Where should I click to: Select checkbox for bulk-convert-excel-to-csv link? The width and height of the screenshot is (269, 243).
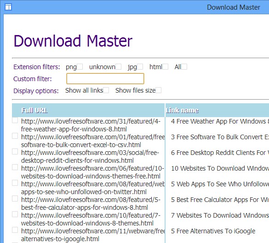(x=15, y=136)
